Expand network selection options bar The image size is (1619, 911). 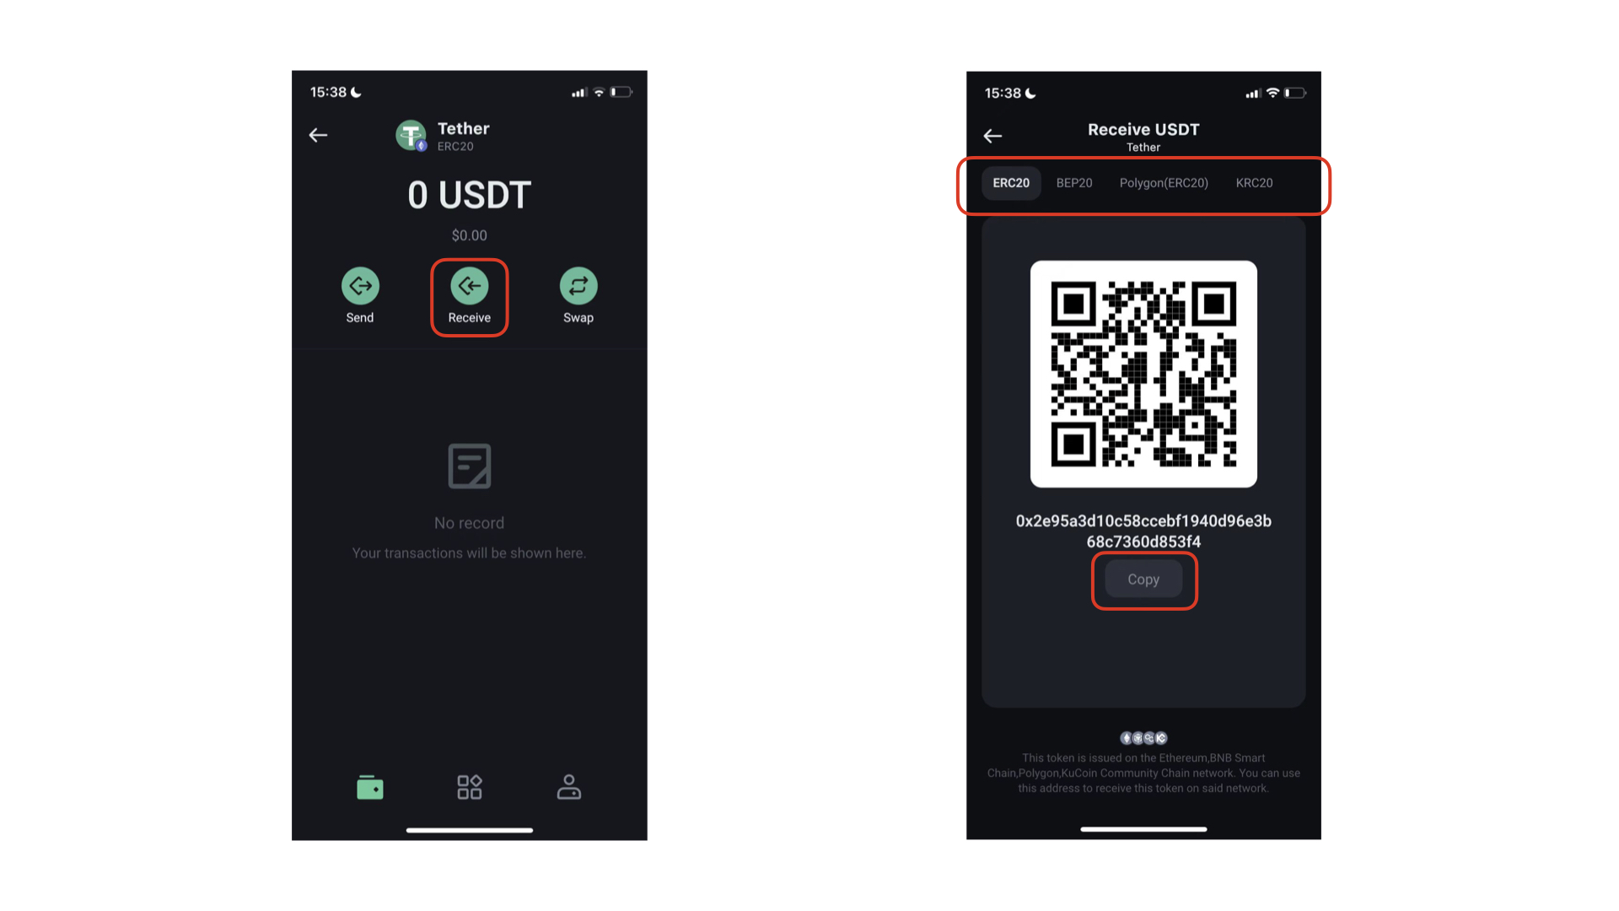(x=1144, y=182)
